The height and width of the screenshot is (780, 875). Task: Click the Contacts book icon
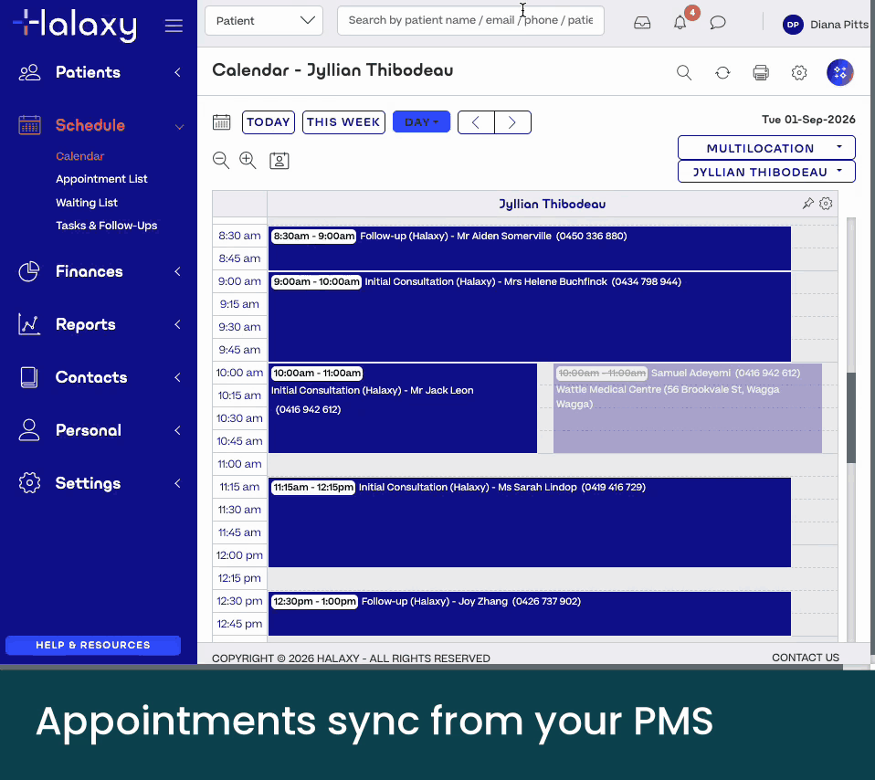(29, 377)
